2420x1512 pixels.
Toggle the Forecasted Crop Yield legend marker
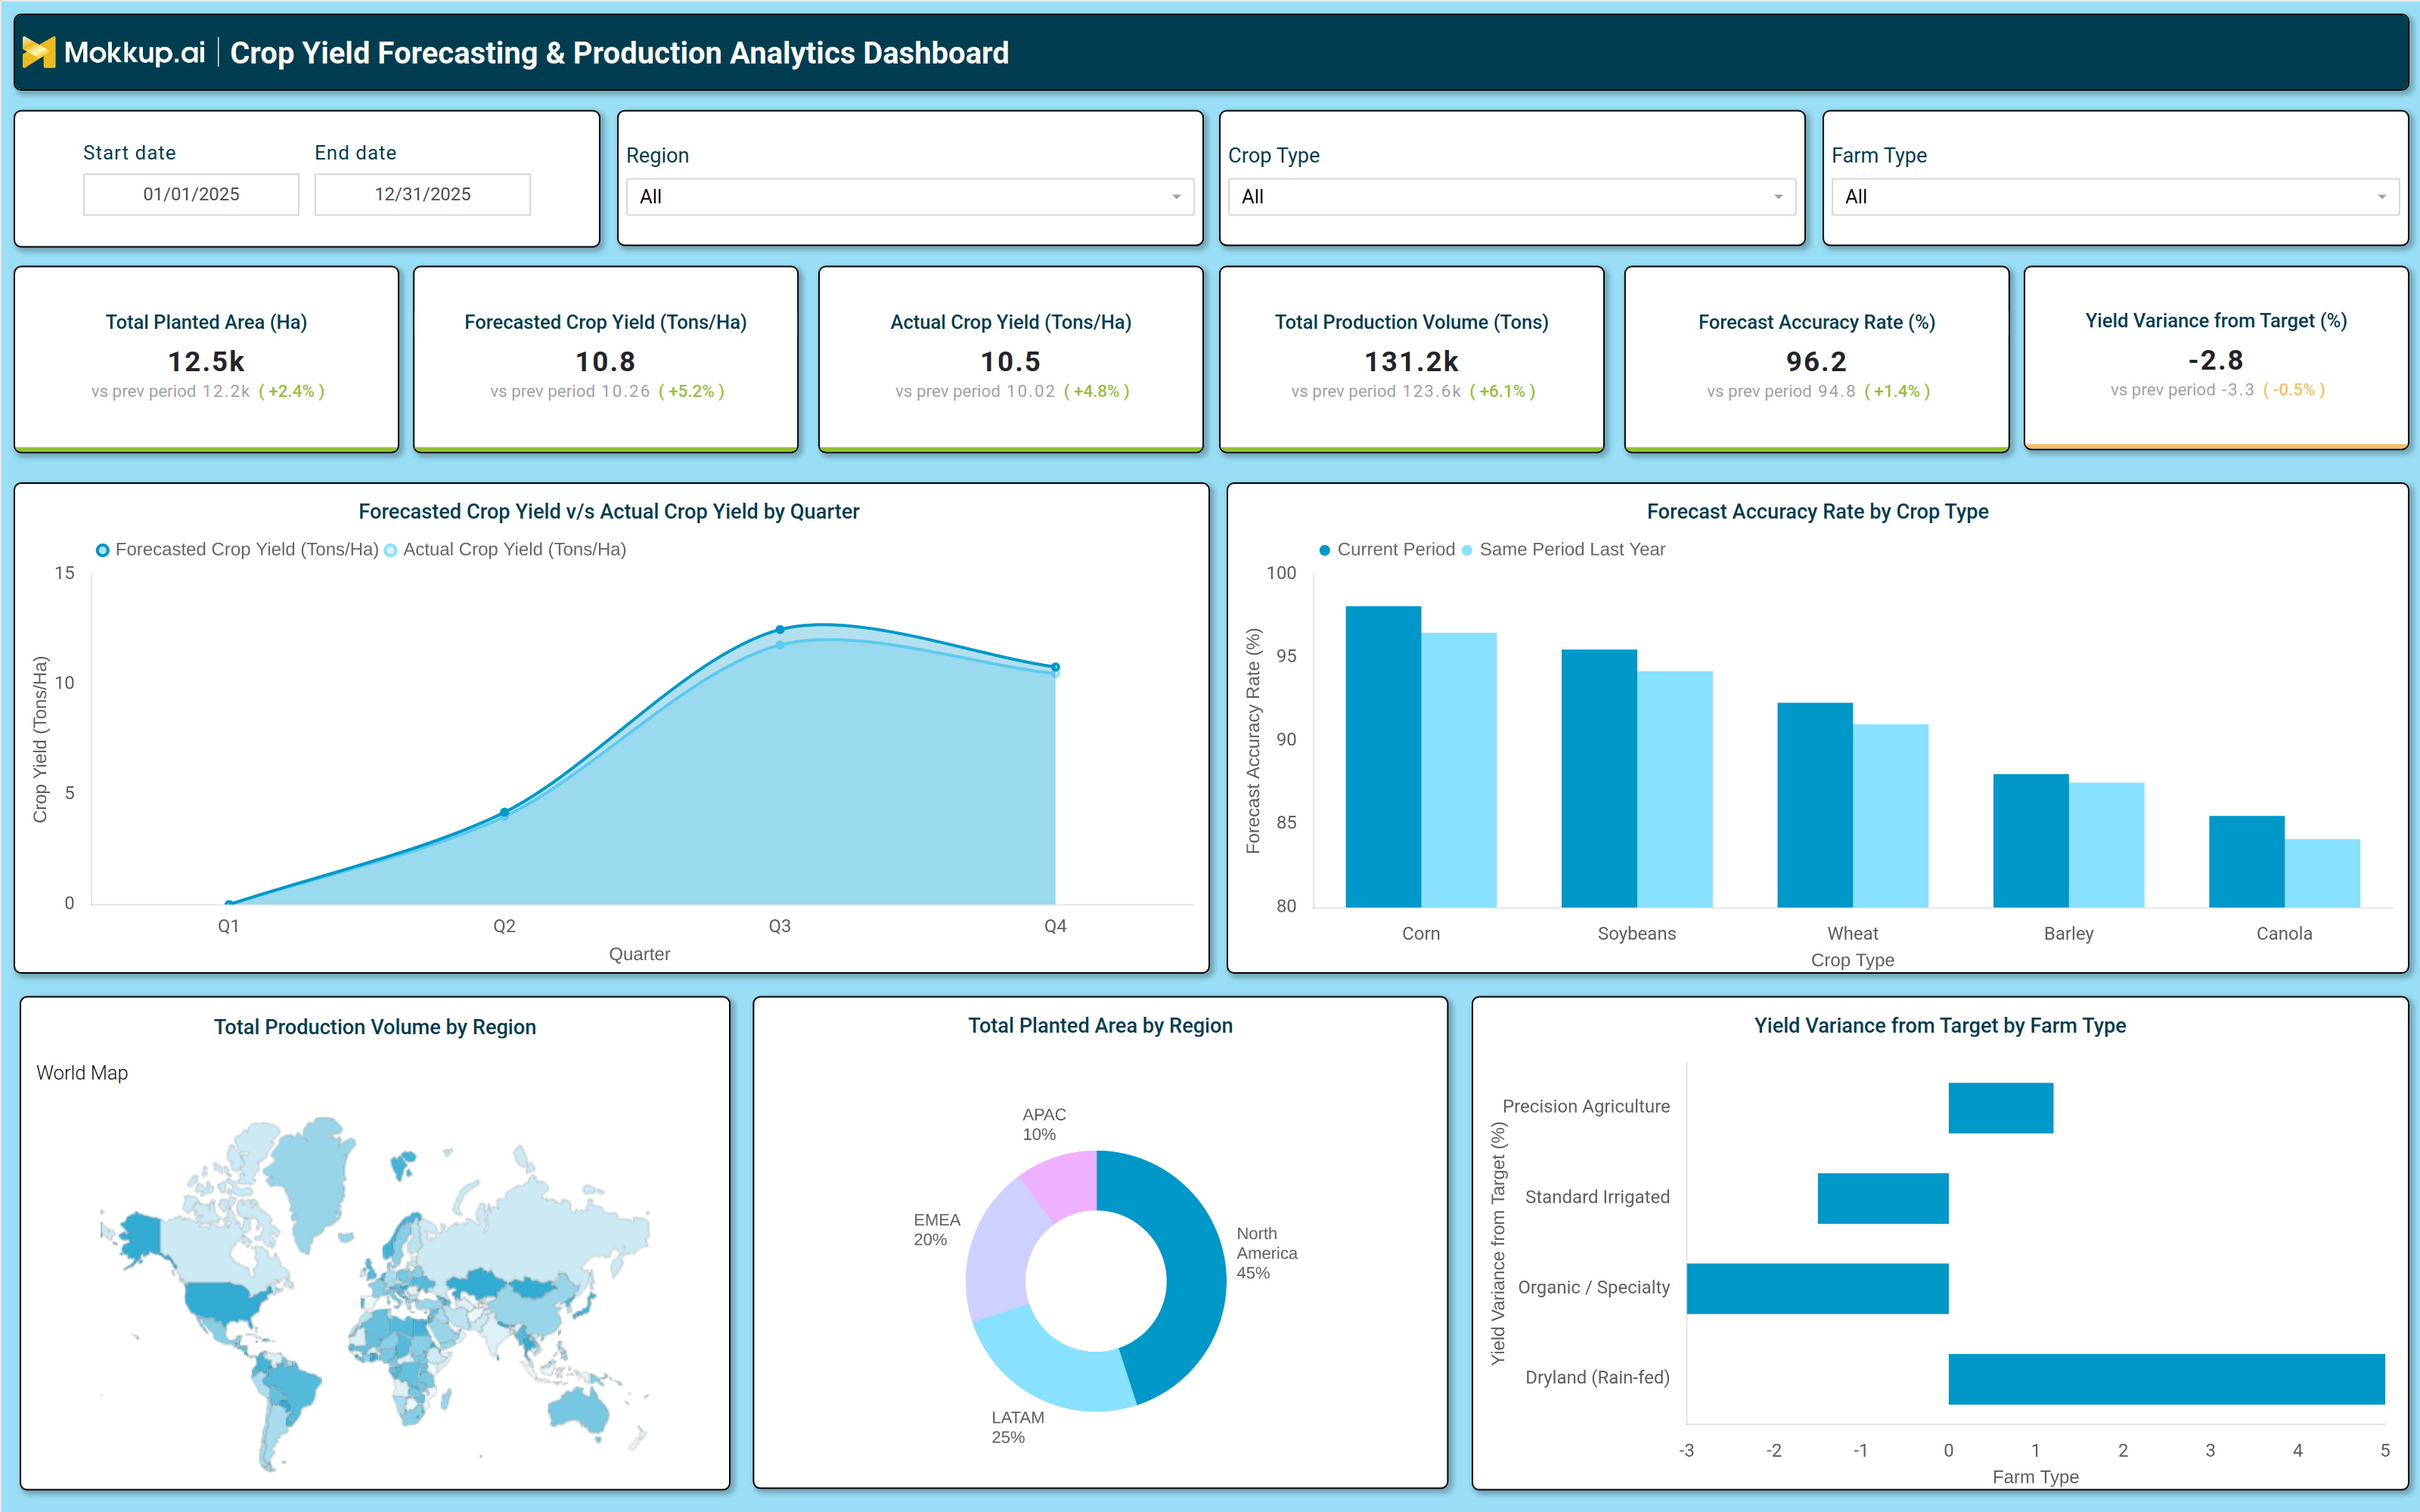[102, 550]
